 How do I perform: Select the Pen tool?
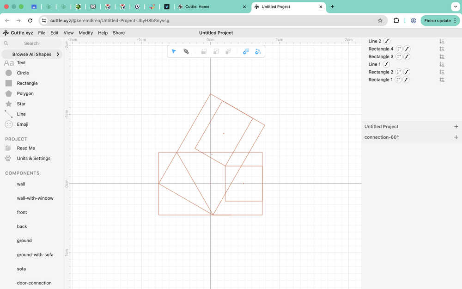click(x=186, y=51)
